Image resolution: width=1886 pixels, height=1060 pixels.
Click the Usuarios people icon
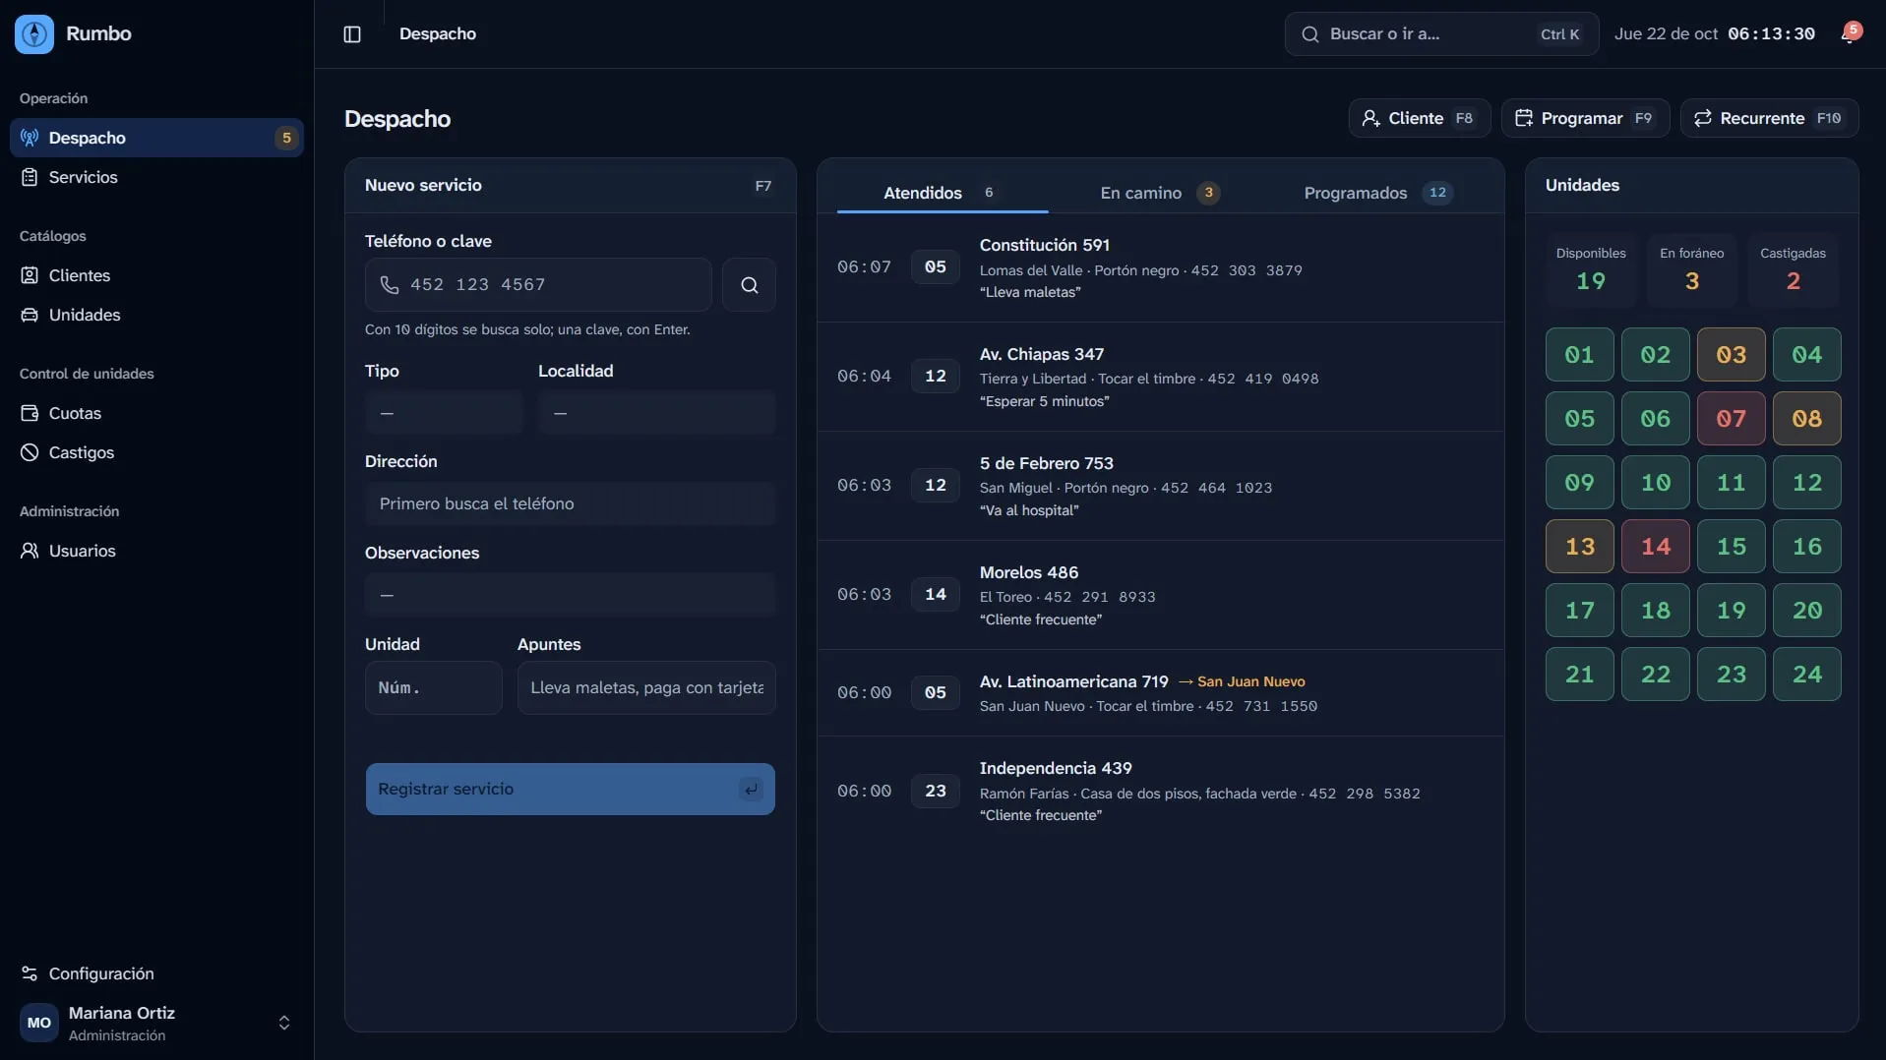coord(30,551)
